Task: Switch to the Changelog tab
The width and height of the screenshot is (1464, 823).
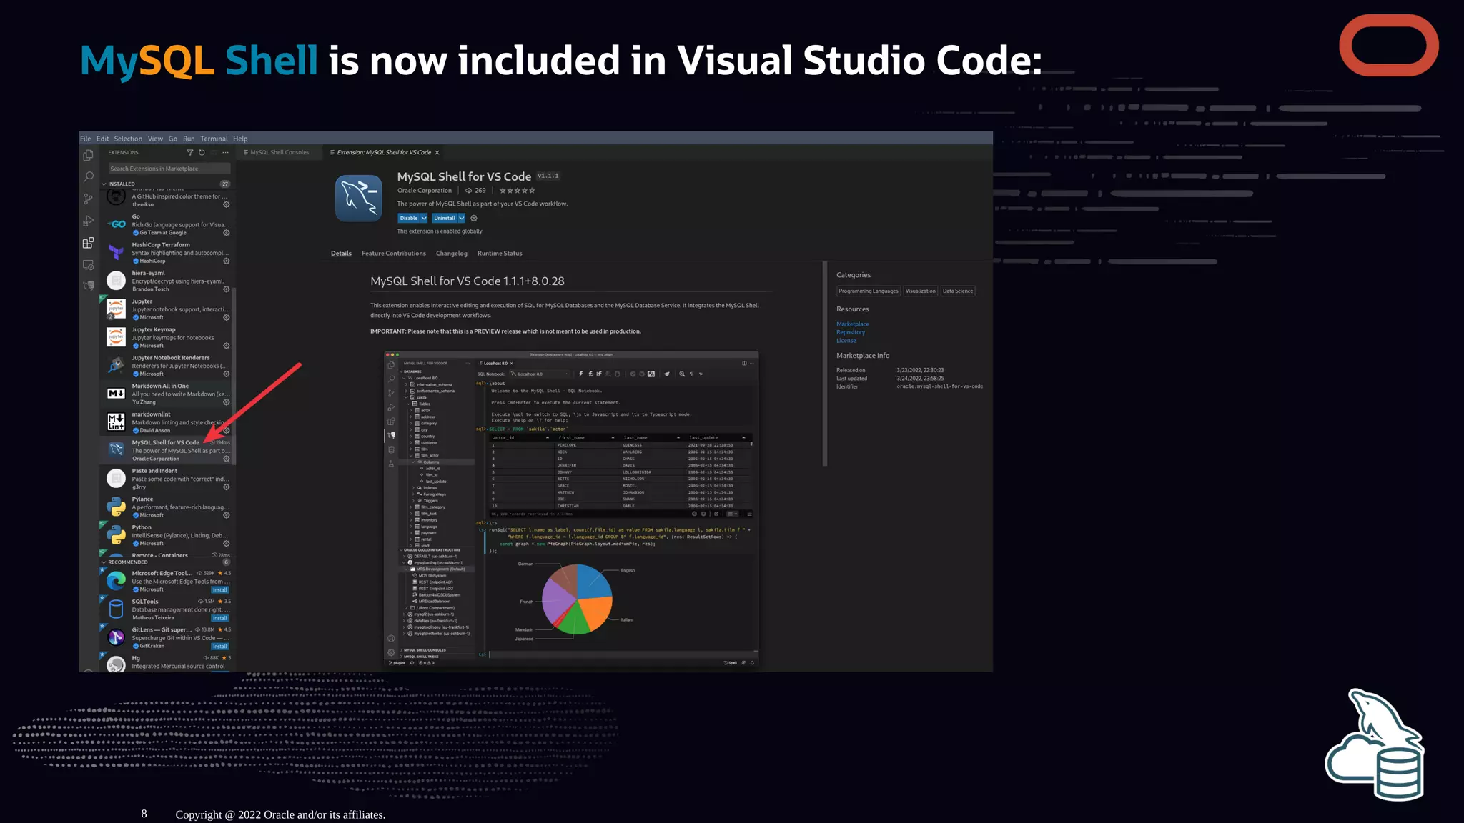Action: 452,254
